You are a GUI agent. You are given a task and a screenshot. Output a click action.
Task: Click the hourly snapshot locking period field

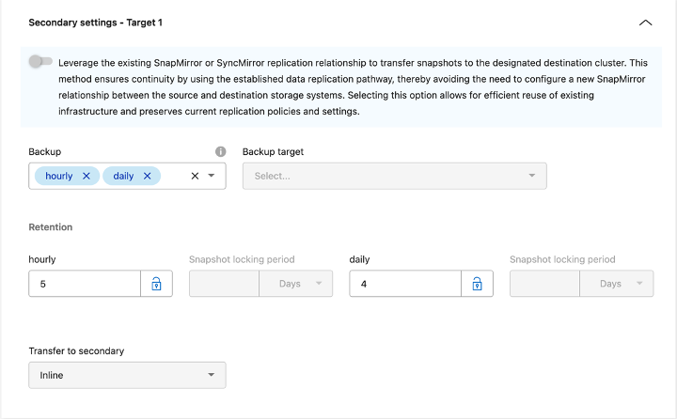(x=224, y=284)
